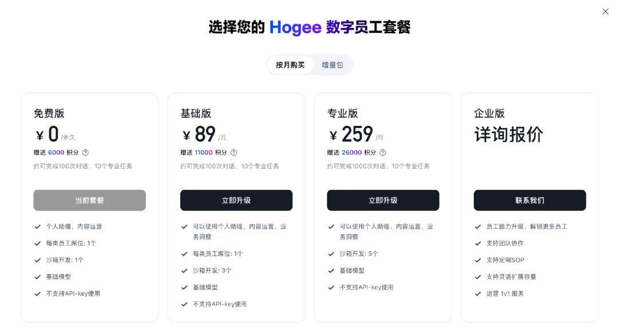The height and width of the screenshot is (335, 618).
Task: Open the help tooltip for 基础版 11000 积分
Action: coord(235,153)
